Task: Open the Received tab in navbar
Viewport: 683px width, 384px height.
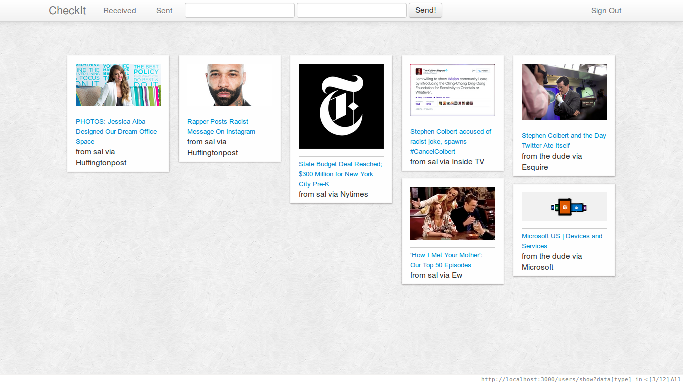Action: click(120, 11)
